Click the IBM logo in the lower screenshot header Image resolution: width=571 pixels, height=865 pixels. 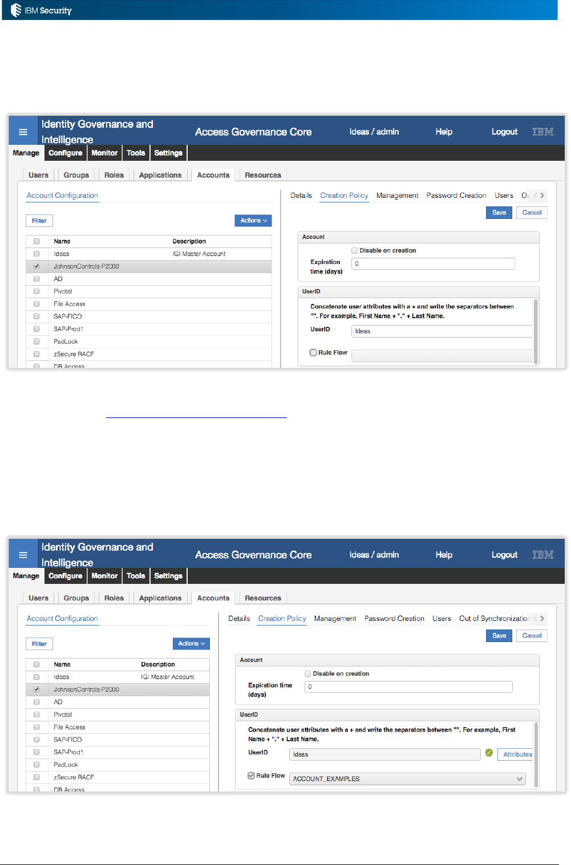542,555
